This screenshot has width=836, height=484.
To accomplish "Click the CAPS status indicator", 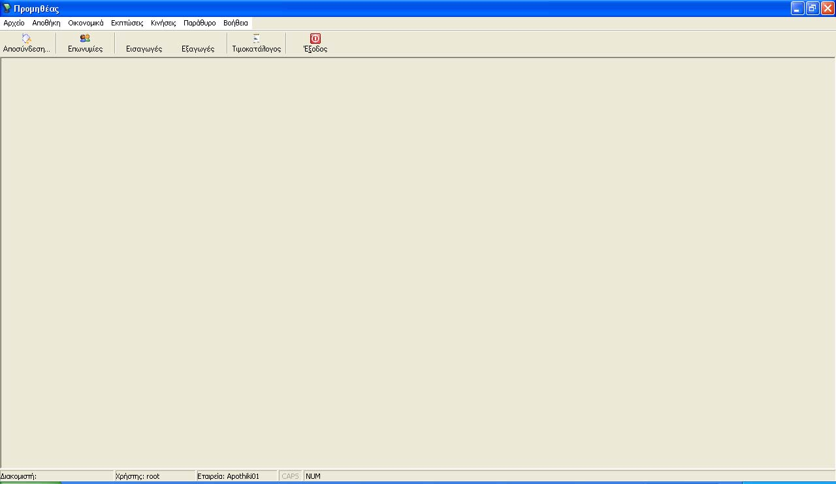I will (x=291, y=476).
